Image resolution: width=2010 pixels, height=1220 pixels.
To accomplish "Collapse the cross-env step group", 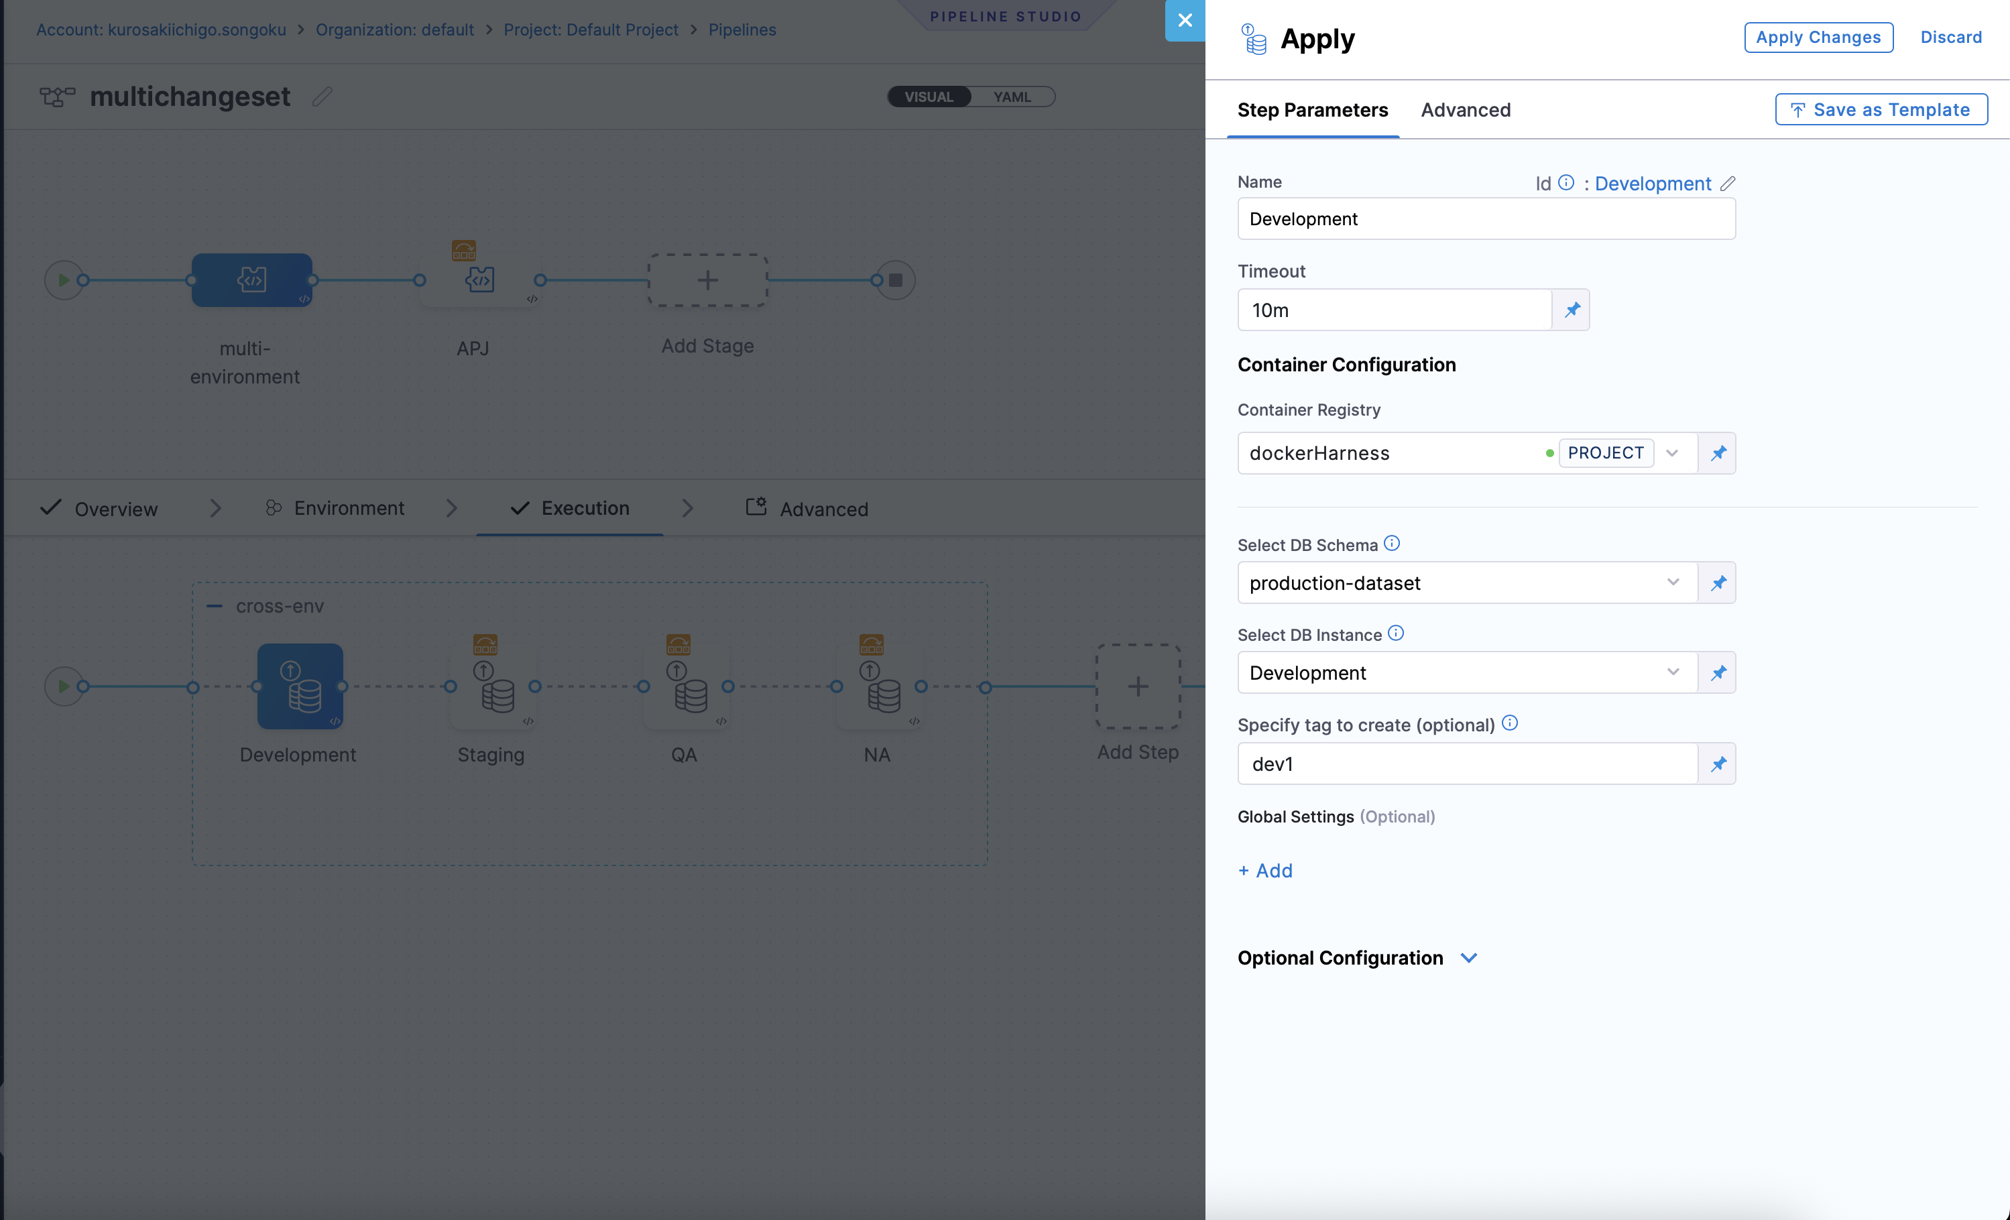I will 215,606.
